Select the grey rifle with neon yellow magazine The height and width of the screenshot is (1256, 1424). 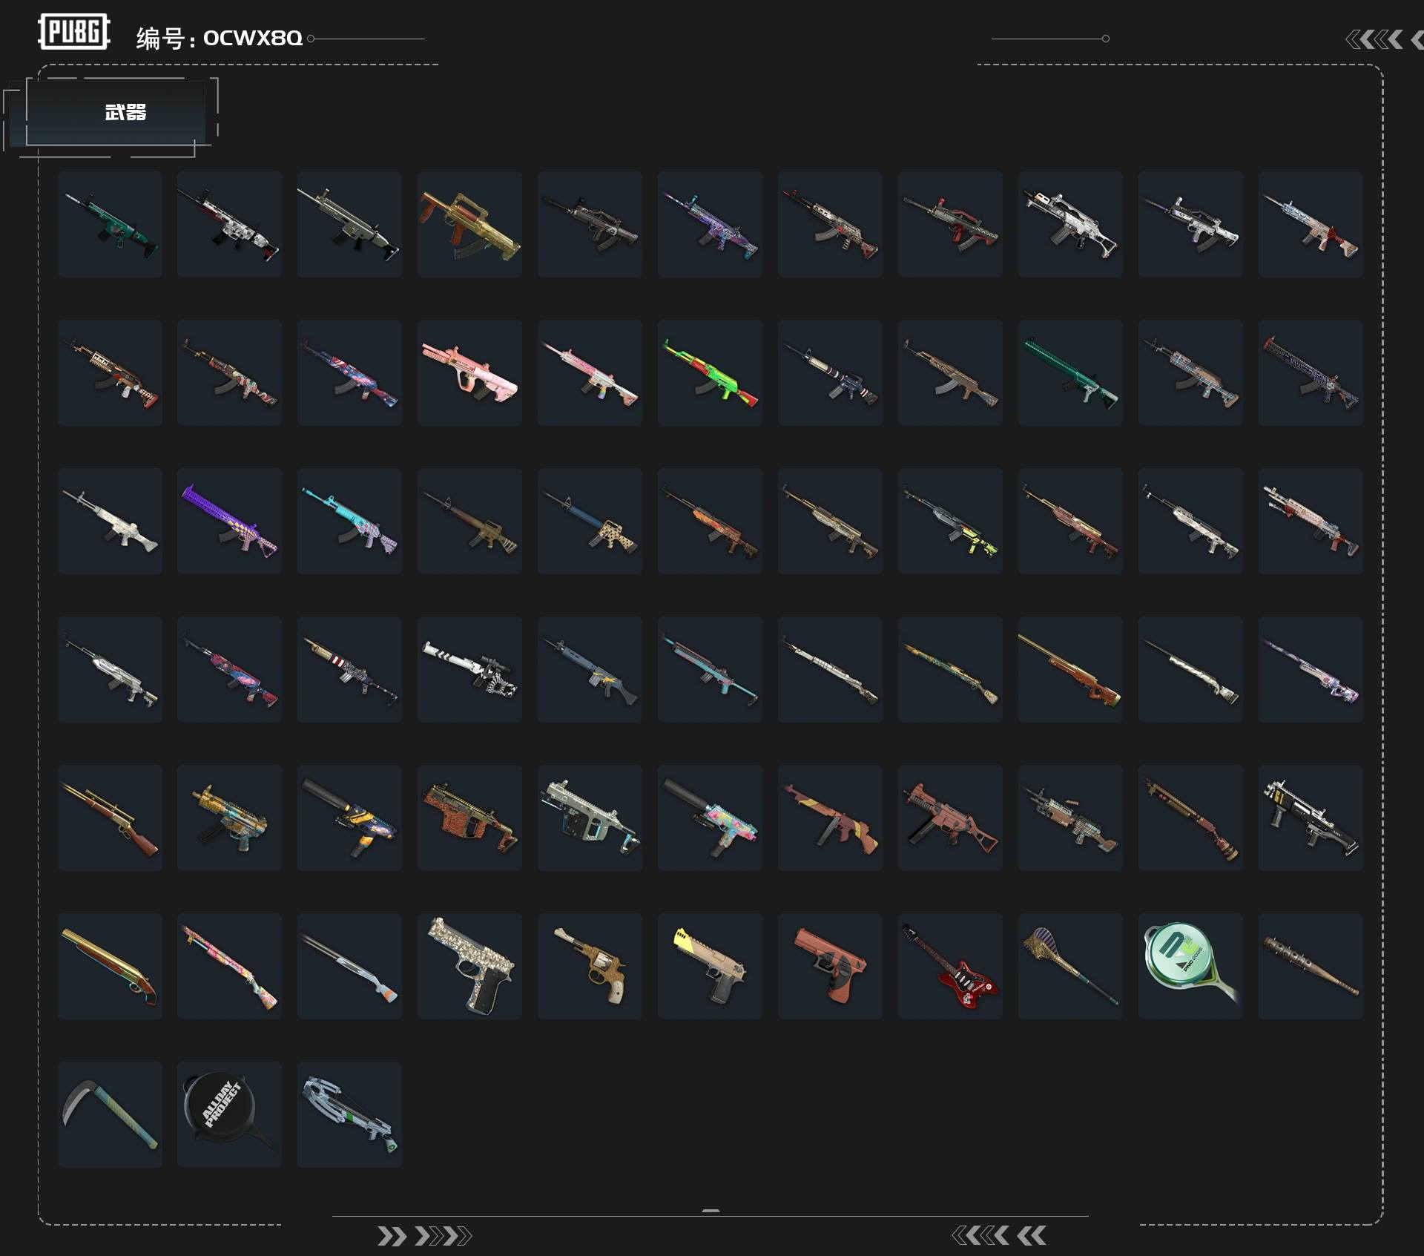point(950,521)
